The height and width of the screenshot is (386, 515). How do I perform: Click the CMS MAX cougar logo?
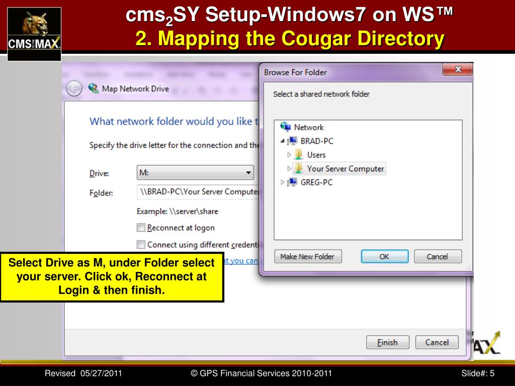click(x=34, y=34)
